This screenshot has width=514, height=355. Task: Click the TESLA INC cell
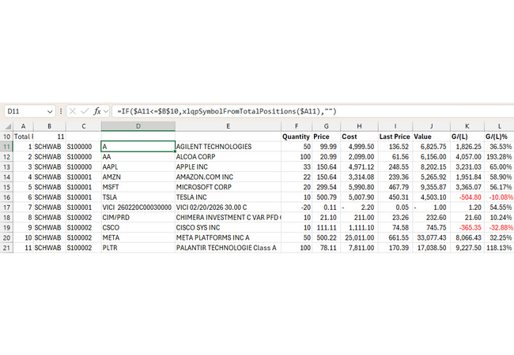coord(229,197)
